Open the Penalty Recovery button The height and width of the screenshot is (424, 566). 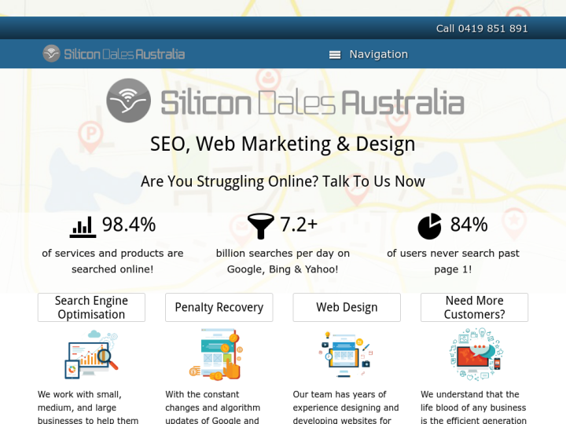219,307
